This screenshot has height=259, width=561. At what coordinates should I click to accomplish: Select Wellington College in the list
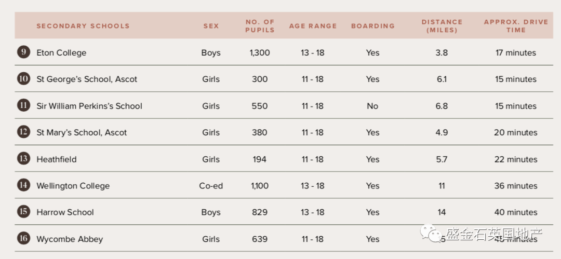pyautogui.click(x=73, y=186)
